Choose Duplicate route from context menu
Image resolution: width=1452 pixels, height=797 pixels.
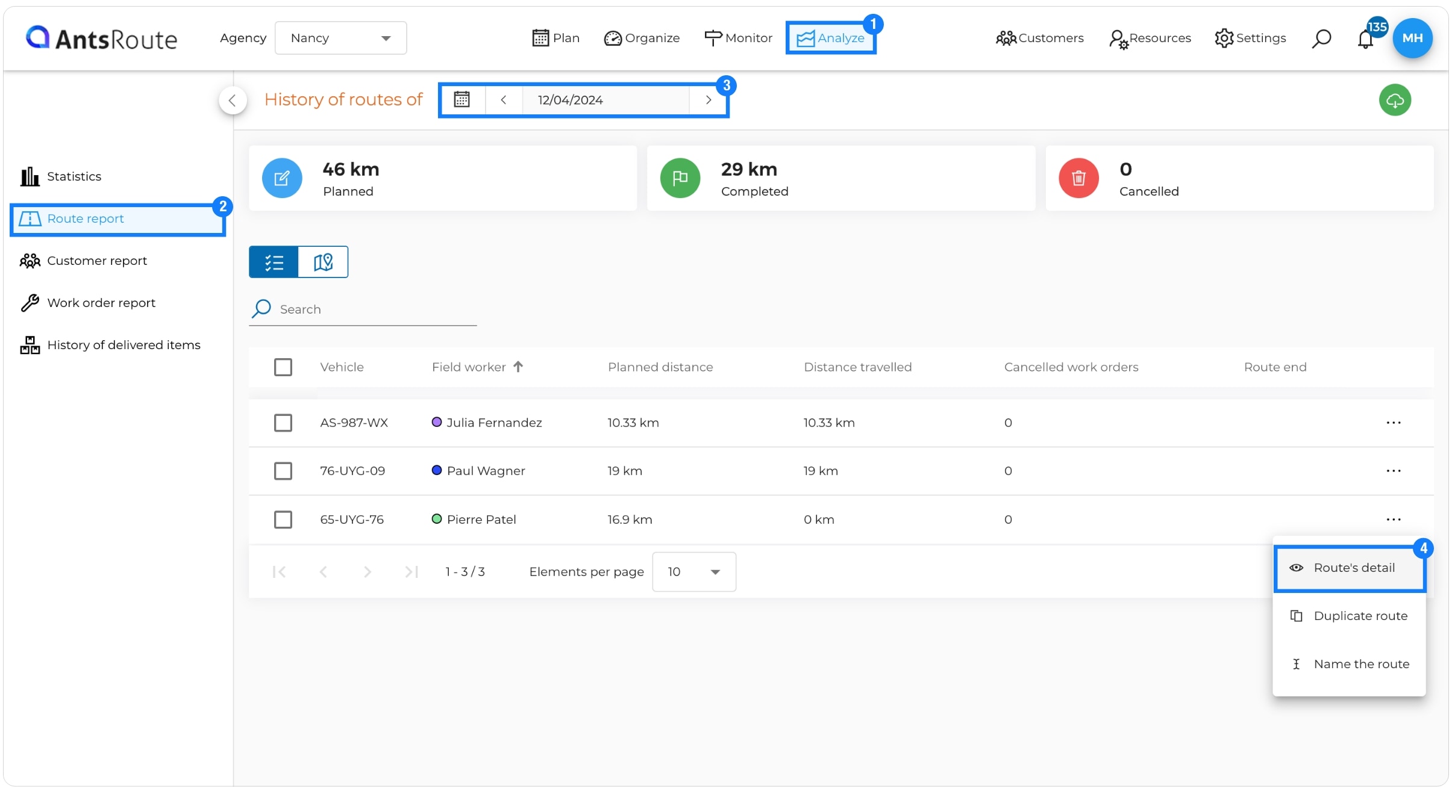(x=1350, y=616)
